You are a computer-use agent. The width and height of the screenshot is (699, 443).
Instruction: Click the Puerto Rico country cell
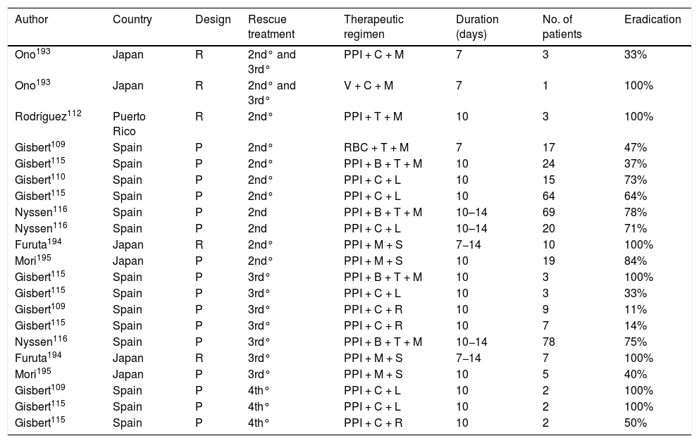pos(128,123)
